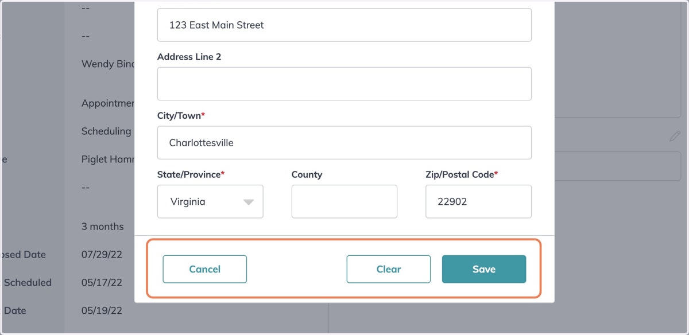
Task: Click the City/Town field with Charlottesville
Action: [344, 143]
